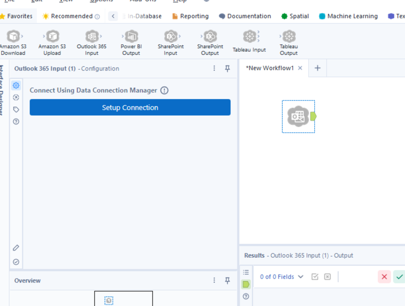This screenshot has width=405, height=306.
Task: Select the Tableau Input tool
Action: point(249,41)
